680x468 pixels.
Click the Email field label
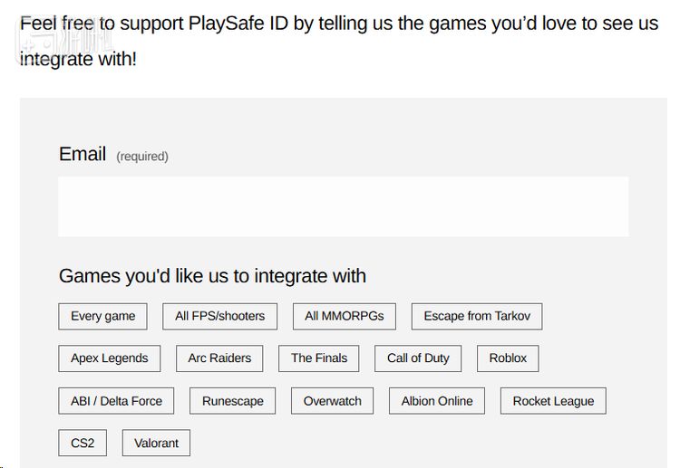click(83, 155)
